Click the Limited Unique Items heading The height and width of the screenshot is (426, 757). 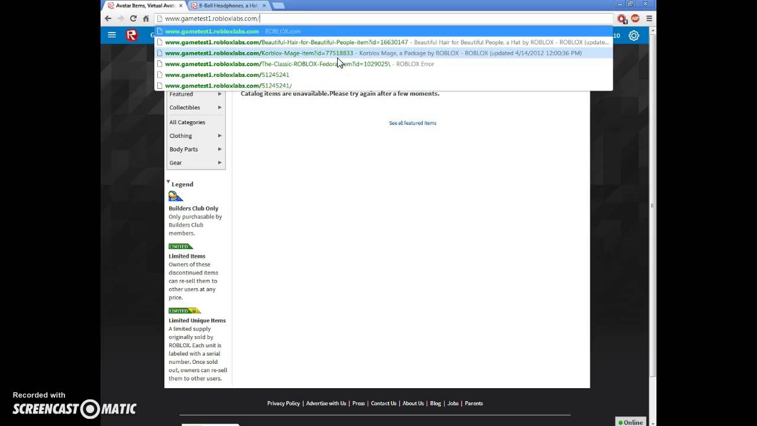pyautogui.click(x=197, y=321)
